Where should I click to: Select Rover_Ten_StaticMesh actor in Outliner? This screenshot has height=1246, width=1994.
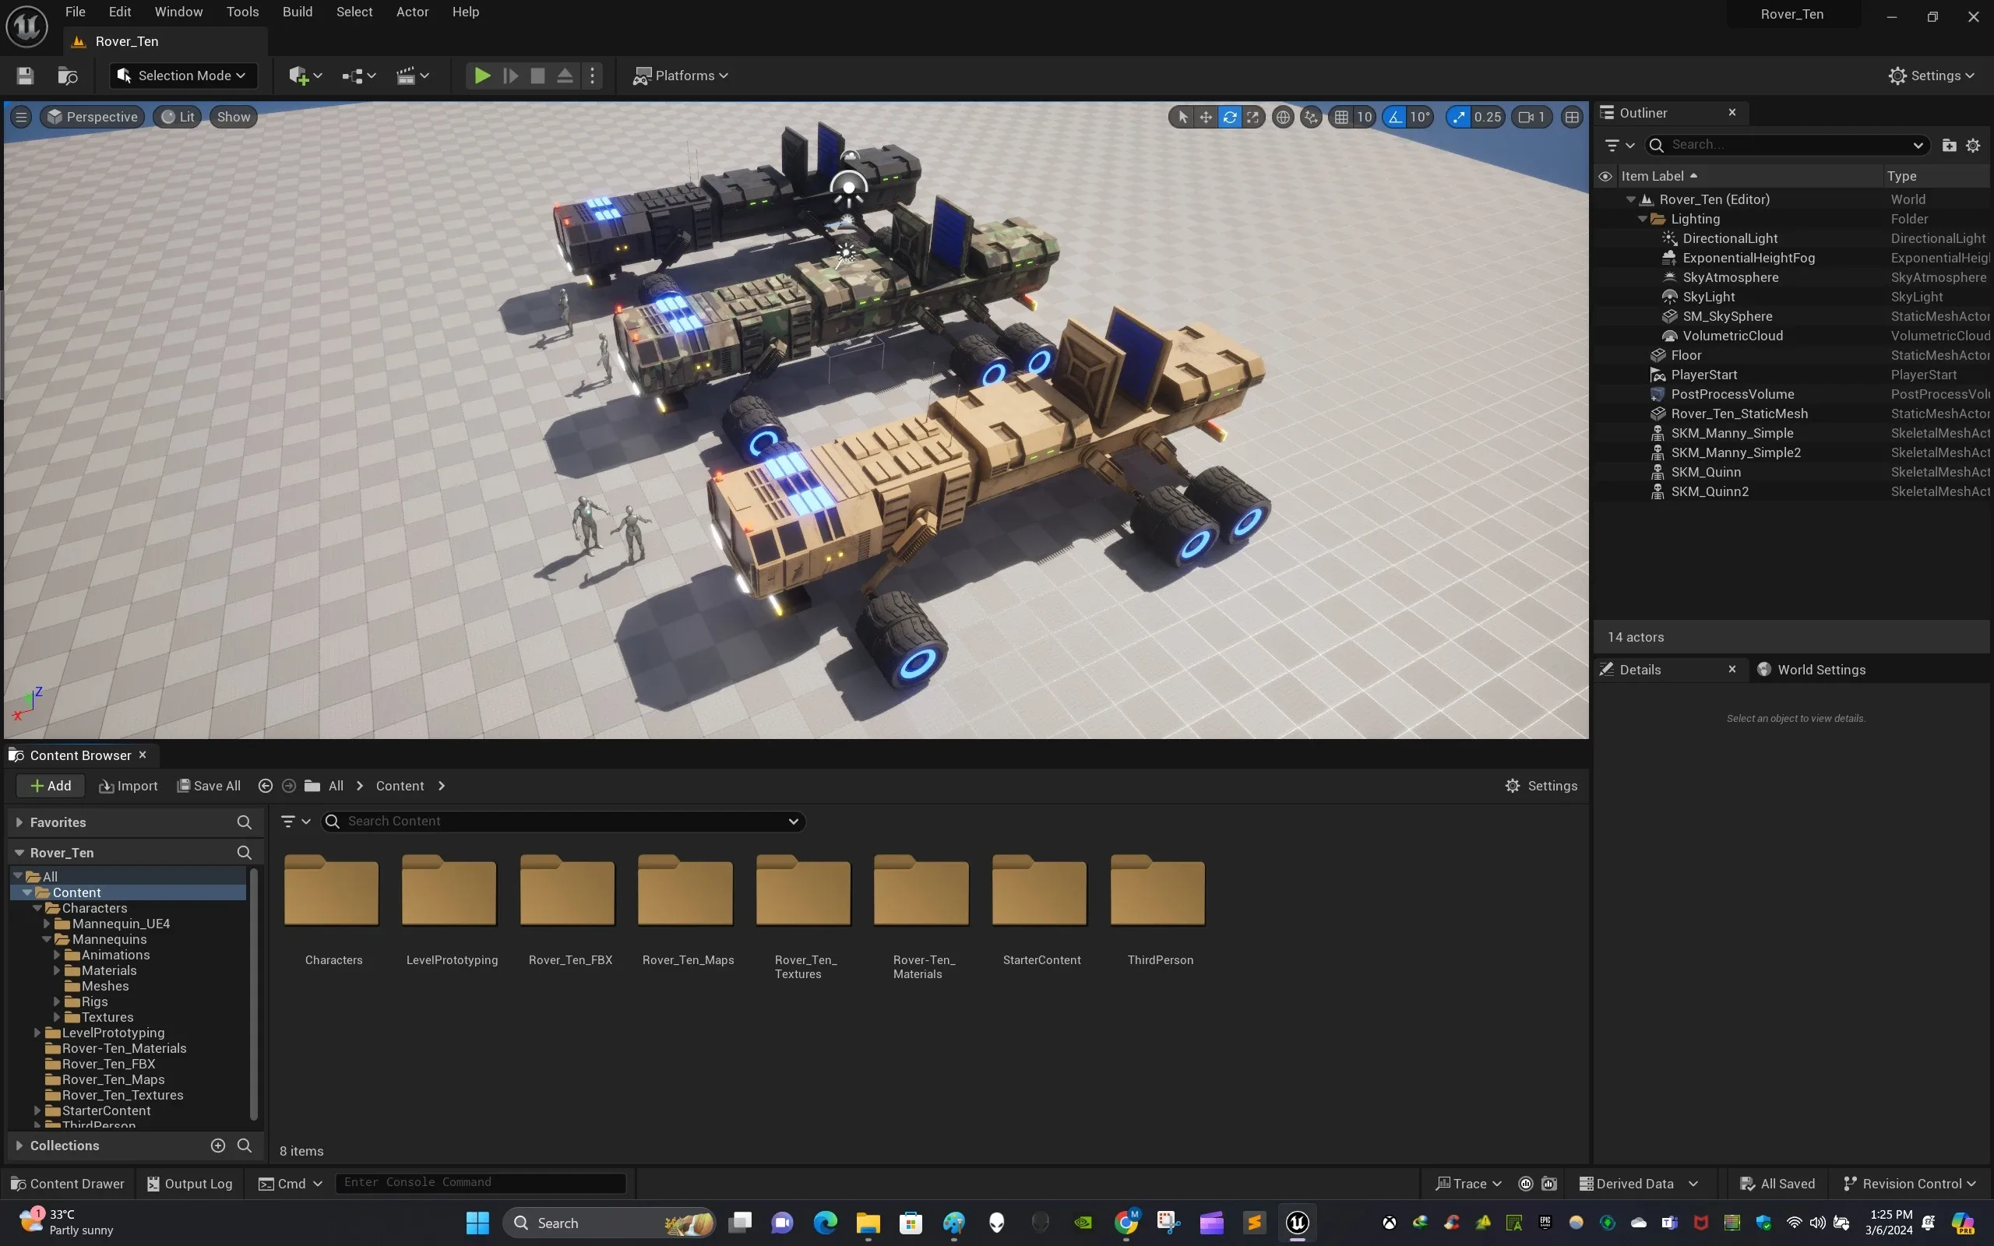[x=1739, y=414]
